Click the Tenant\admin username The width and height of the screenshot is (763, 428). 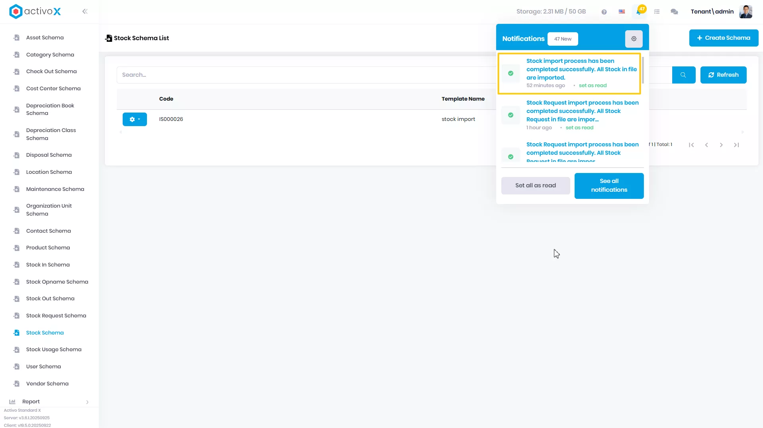tap(712, 12)
